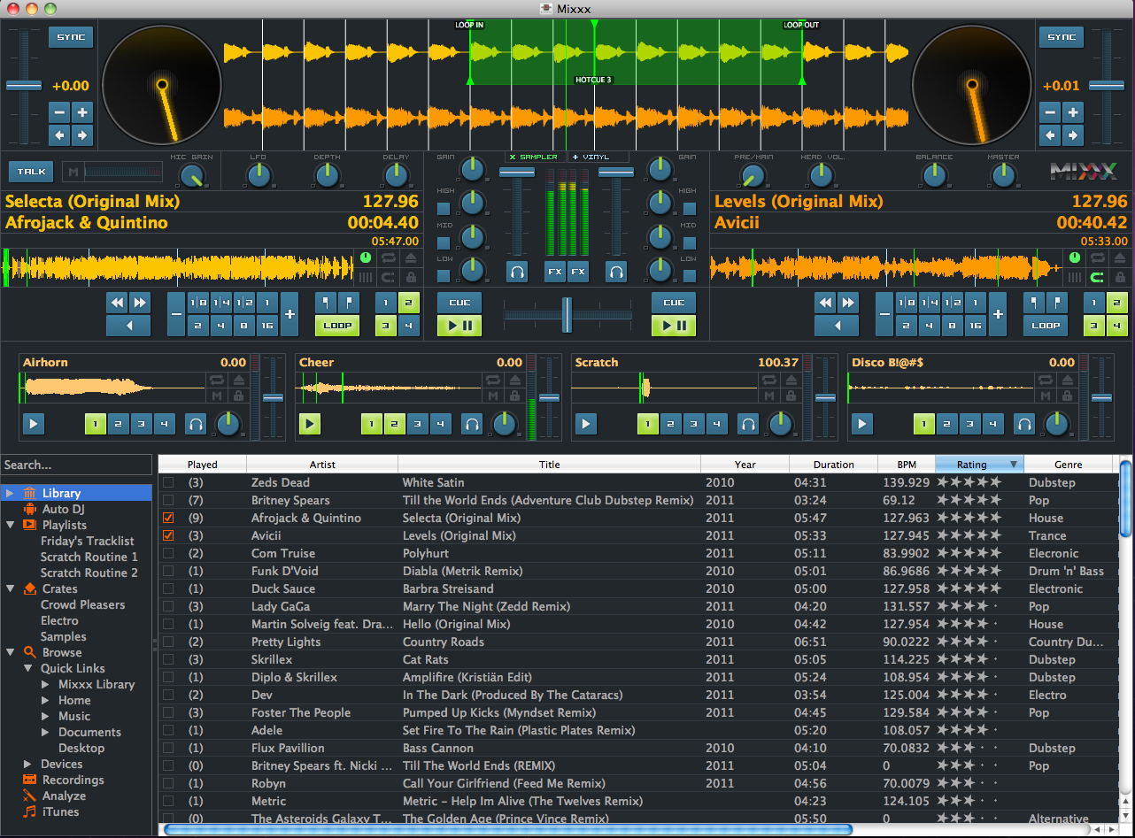The width and height of the screenshot is (1135, 838).
Task: Uncheck Played box for Afrojack & Quintino
Action: click(168, 518)
